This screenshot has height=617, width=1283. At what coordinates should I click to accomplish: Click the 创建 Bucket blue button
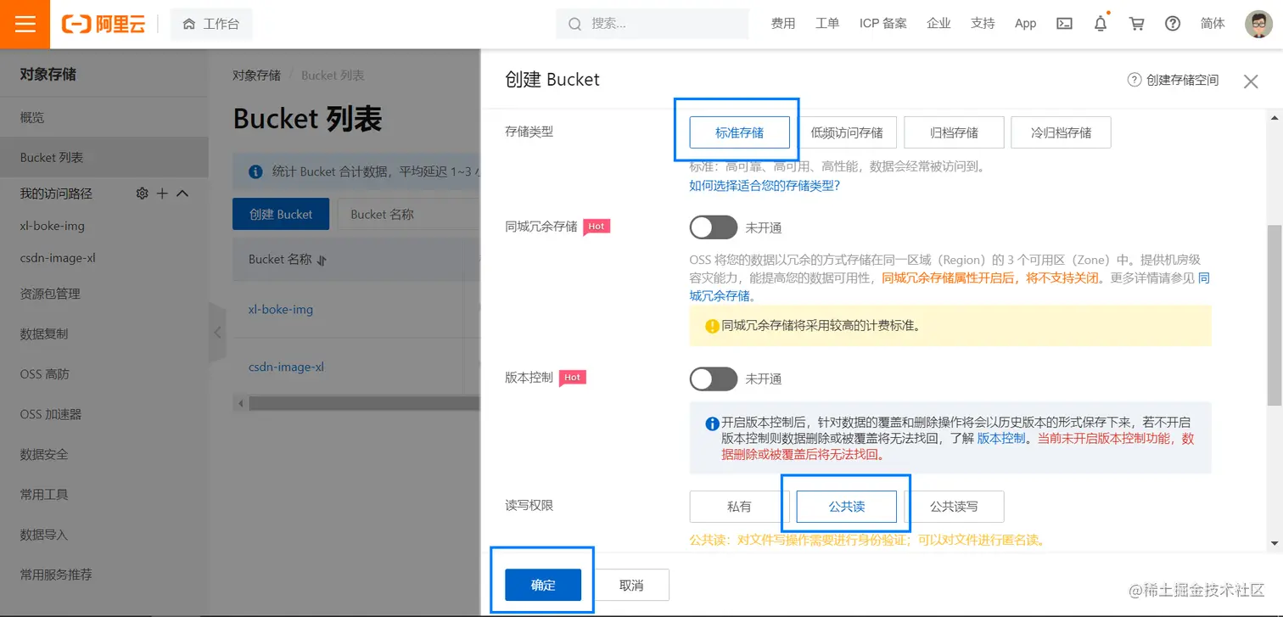[x=281, y=214]
